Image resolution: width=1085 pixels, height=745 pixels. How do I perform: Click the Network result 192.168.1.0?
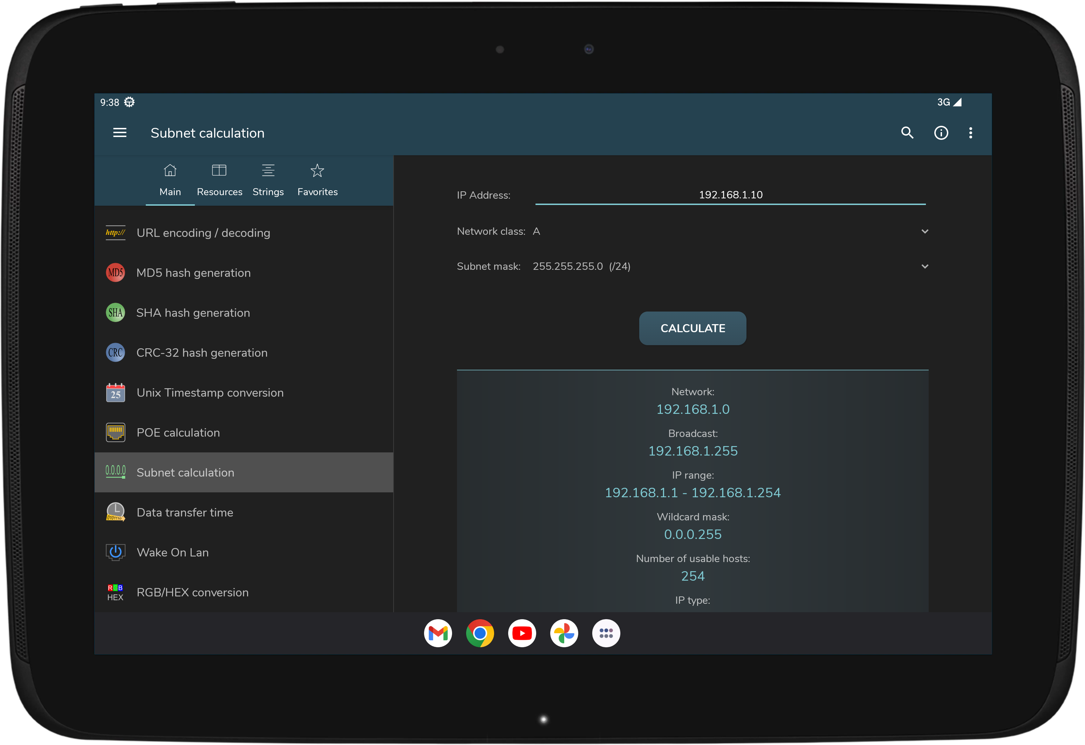(x=693, y=409)
